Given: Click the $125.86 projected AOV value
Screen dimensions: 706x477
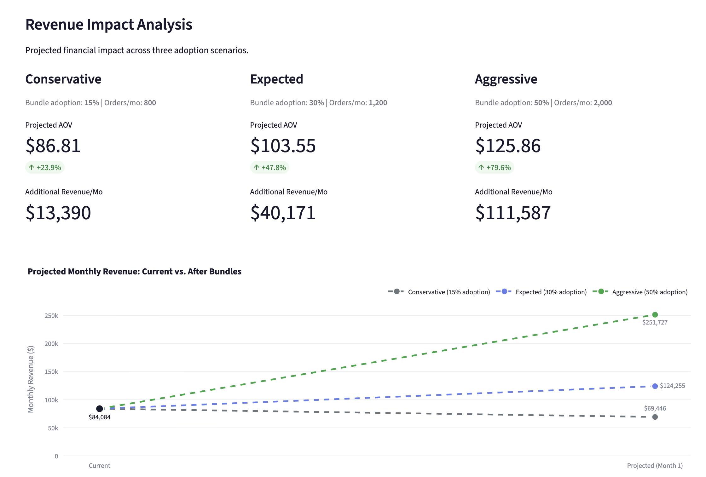Looking at the screenshot, I should click(508, 146).
